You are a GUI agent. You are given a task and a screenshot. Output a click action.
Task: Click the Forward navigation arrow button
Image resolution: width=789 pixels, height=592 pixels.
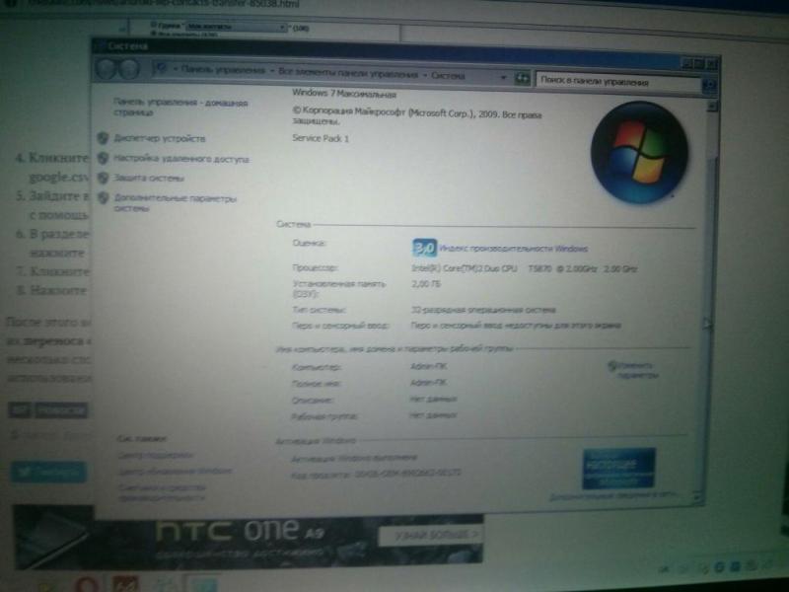(129, 70)
